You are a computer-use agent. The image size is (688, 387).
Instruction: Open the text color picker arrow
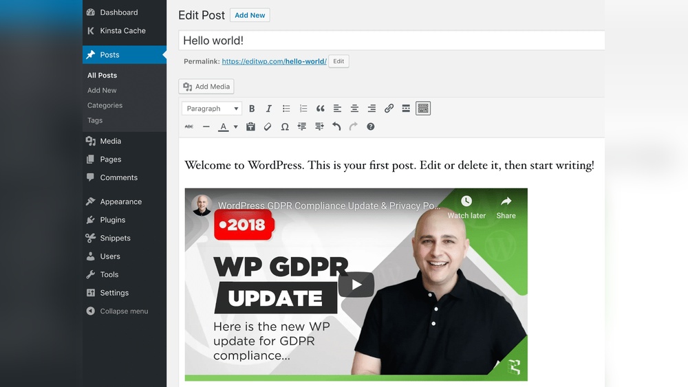point(235,127)
